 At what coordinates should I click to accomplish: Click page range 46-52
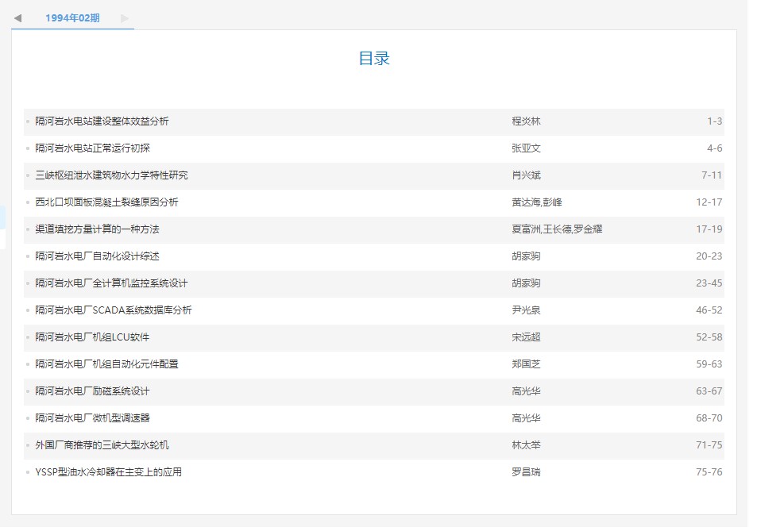point(709,310)
